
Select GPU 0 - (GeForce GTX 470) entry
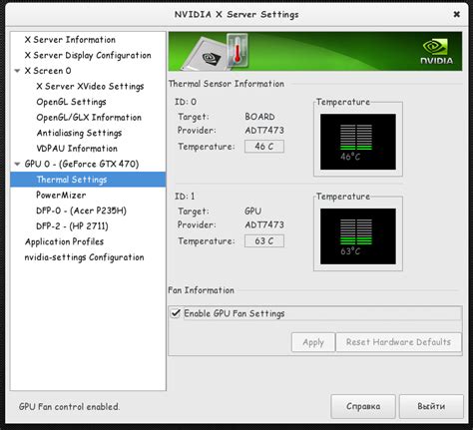click(x=82, y=164)
